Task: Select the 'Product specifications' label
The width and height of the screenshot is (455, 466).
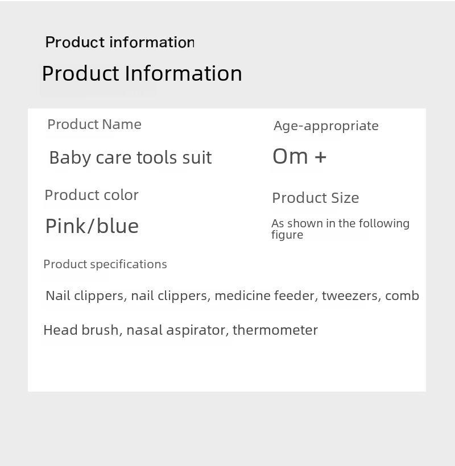Action: pos(105,264)
